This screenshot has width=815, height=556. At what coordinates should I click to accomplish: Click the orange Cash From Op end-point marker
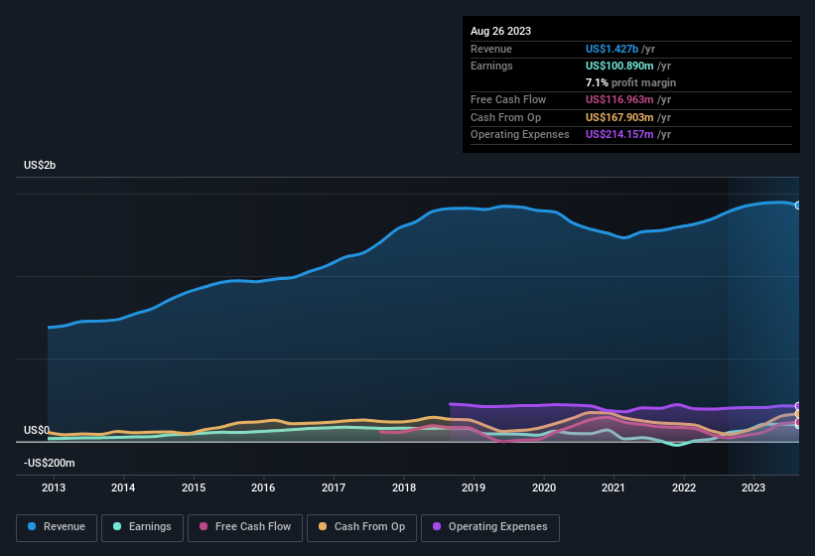[x=798, y=414]
